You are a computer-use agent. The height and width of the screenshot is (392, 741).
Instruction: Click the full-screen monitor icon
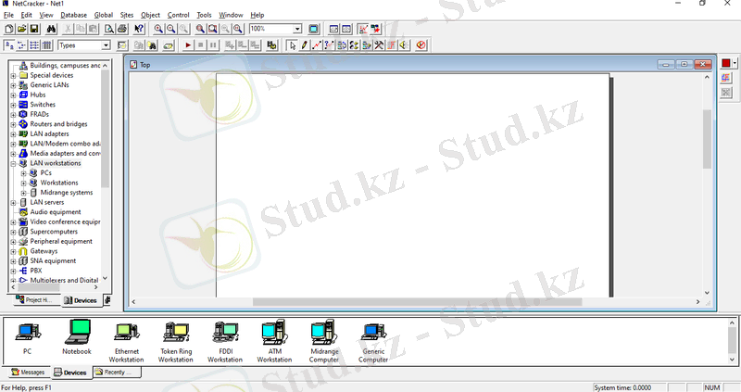click(314, 29)
